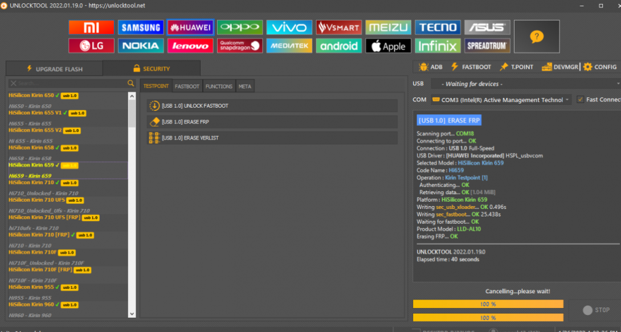Switch to the UPGRADE FLASH tab
The width and height of the screenshot is (621, 332).
pos(54,68)
